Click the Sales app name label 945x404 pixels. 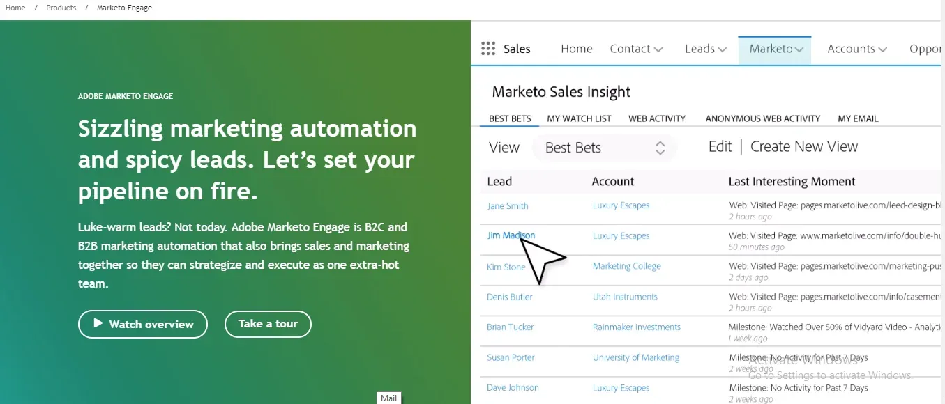coord(517,49)
